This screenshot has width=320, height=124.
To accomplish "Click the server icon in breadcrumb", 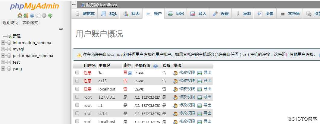I will coord(83,5).
